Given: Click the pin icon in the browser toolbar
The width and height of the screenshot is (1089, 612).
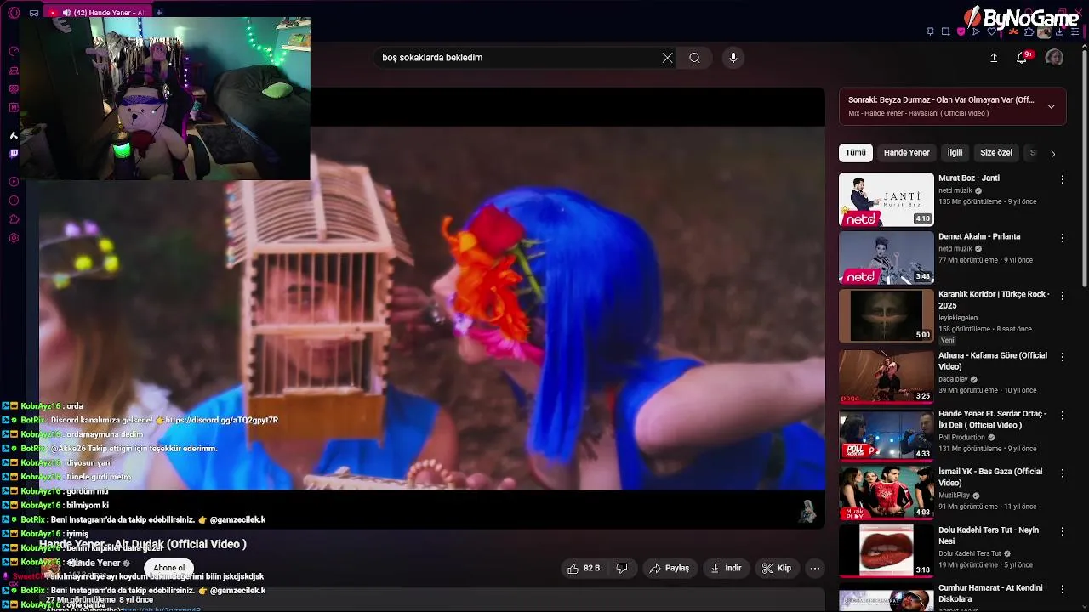Looking at the screenshot, I should click(x=931, y=31).
